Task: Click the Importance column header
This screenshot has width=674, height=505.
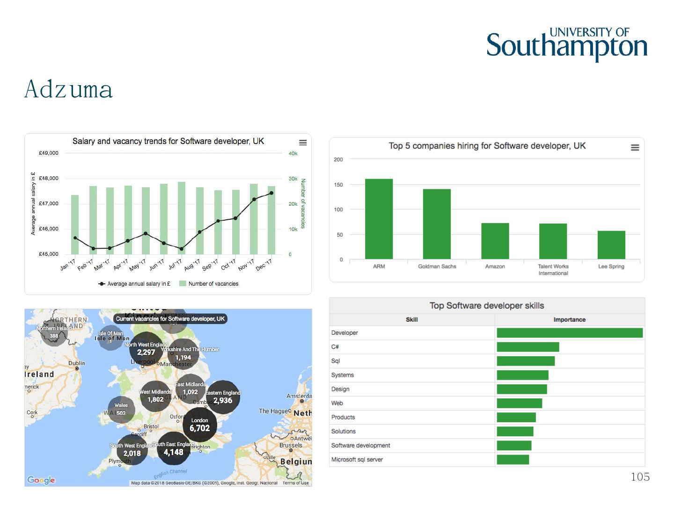Action: pos(570,320)
